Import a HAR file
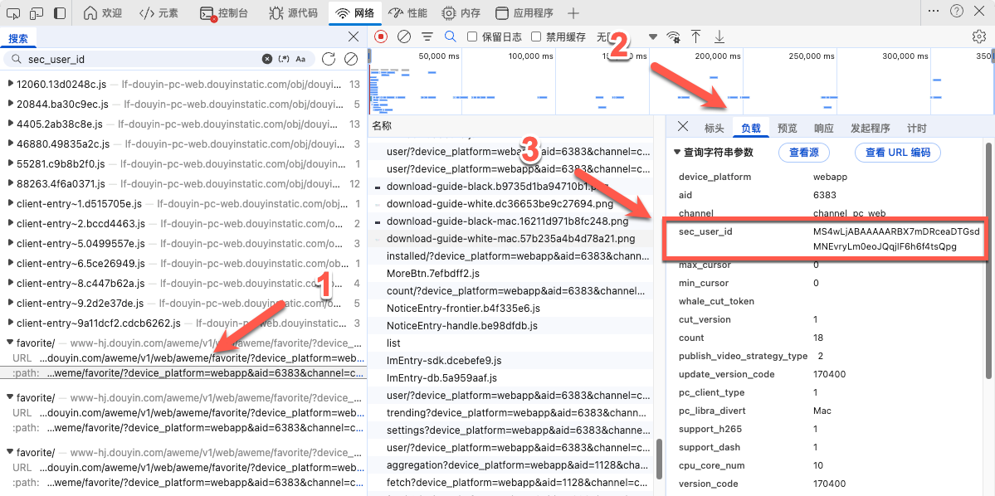The width and height of the screenshot is (995, 496). coord(696,36)
